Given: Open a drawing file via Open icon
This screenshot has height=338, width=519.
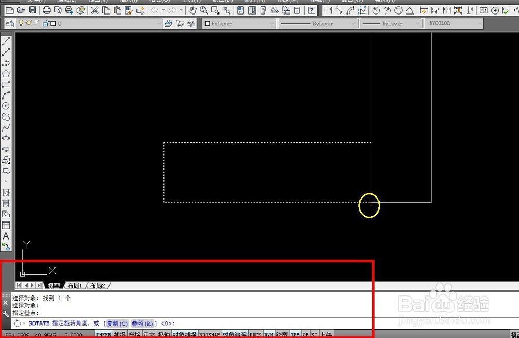Looking at the screenshot, I should (21, 10).
